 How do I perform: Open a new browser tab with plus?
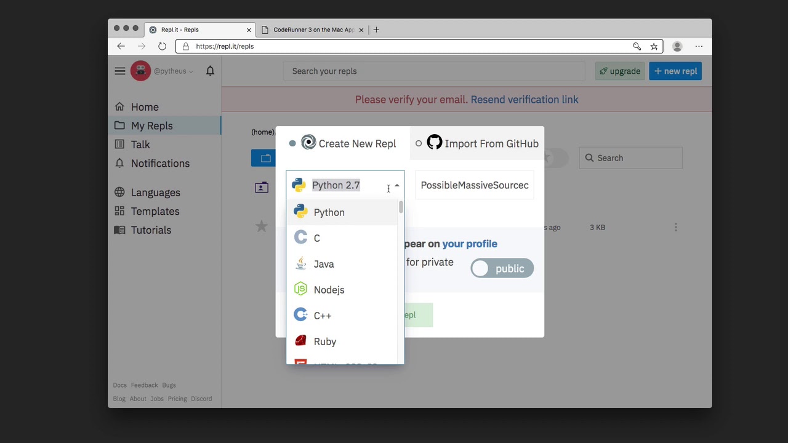pos(376,30)
